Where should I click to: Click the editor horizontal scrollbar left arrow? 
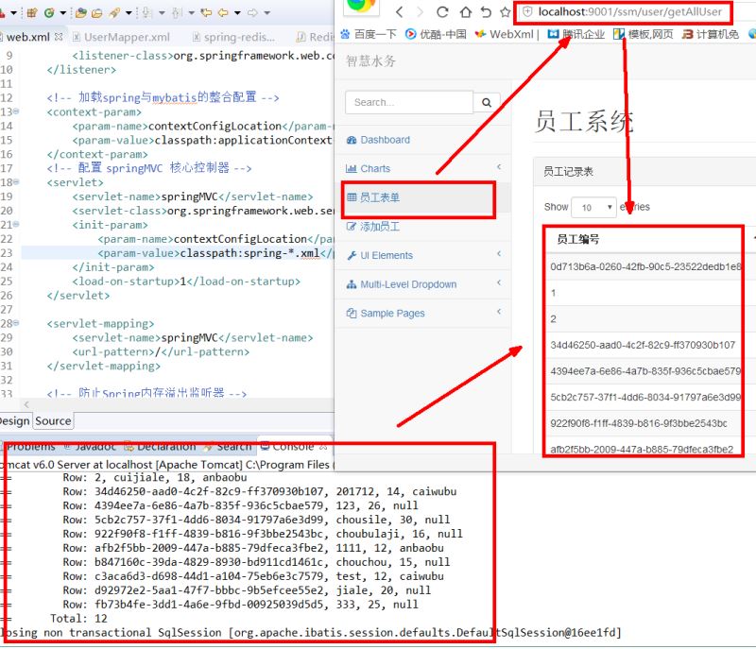tap(26, 404)
